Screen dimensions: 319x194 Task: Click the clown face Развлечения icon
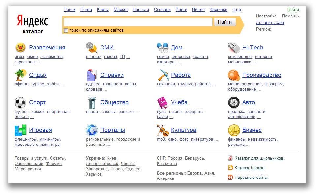click(20, 48)
